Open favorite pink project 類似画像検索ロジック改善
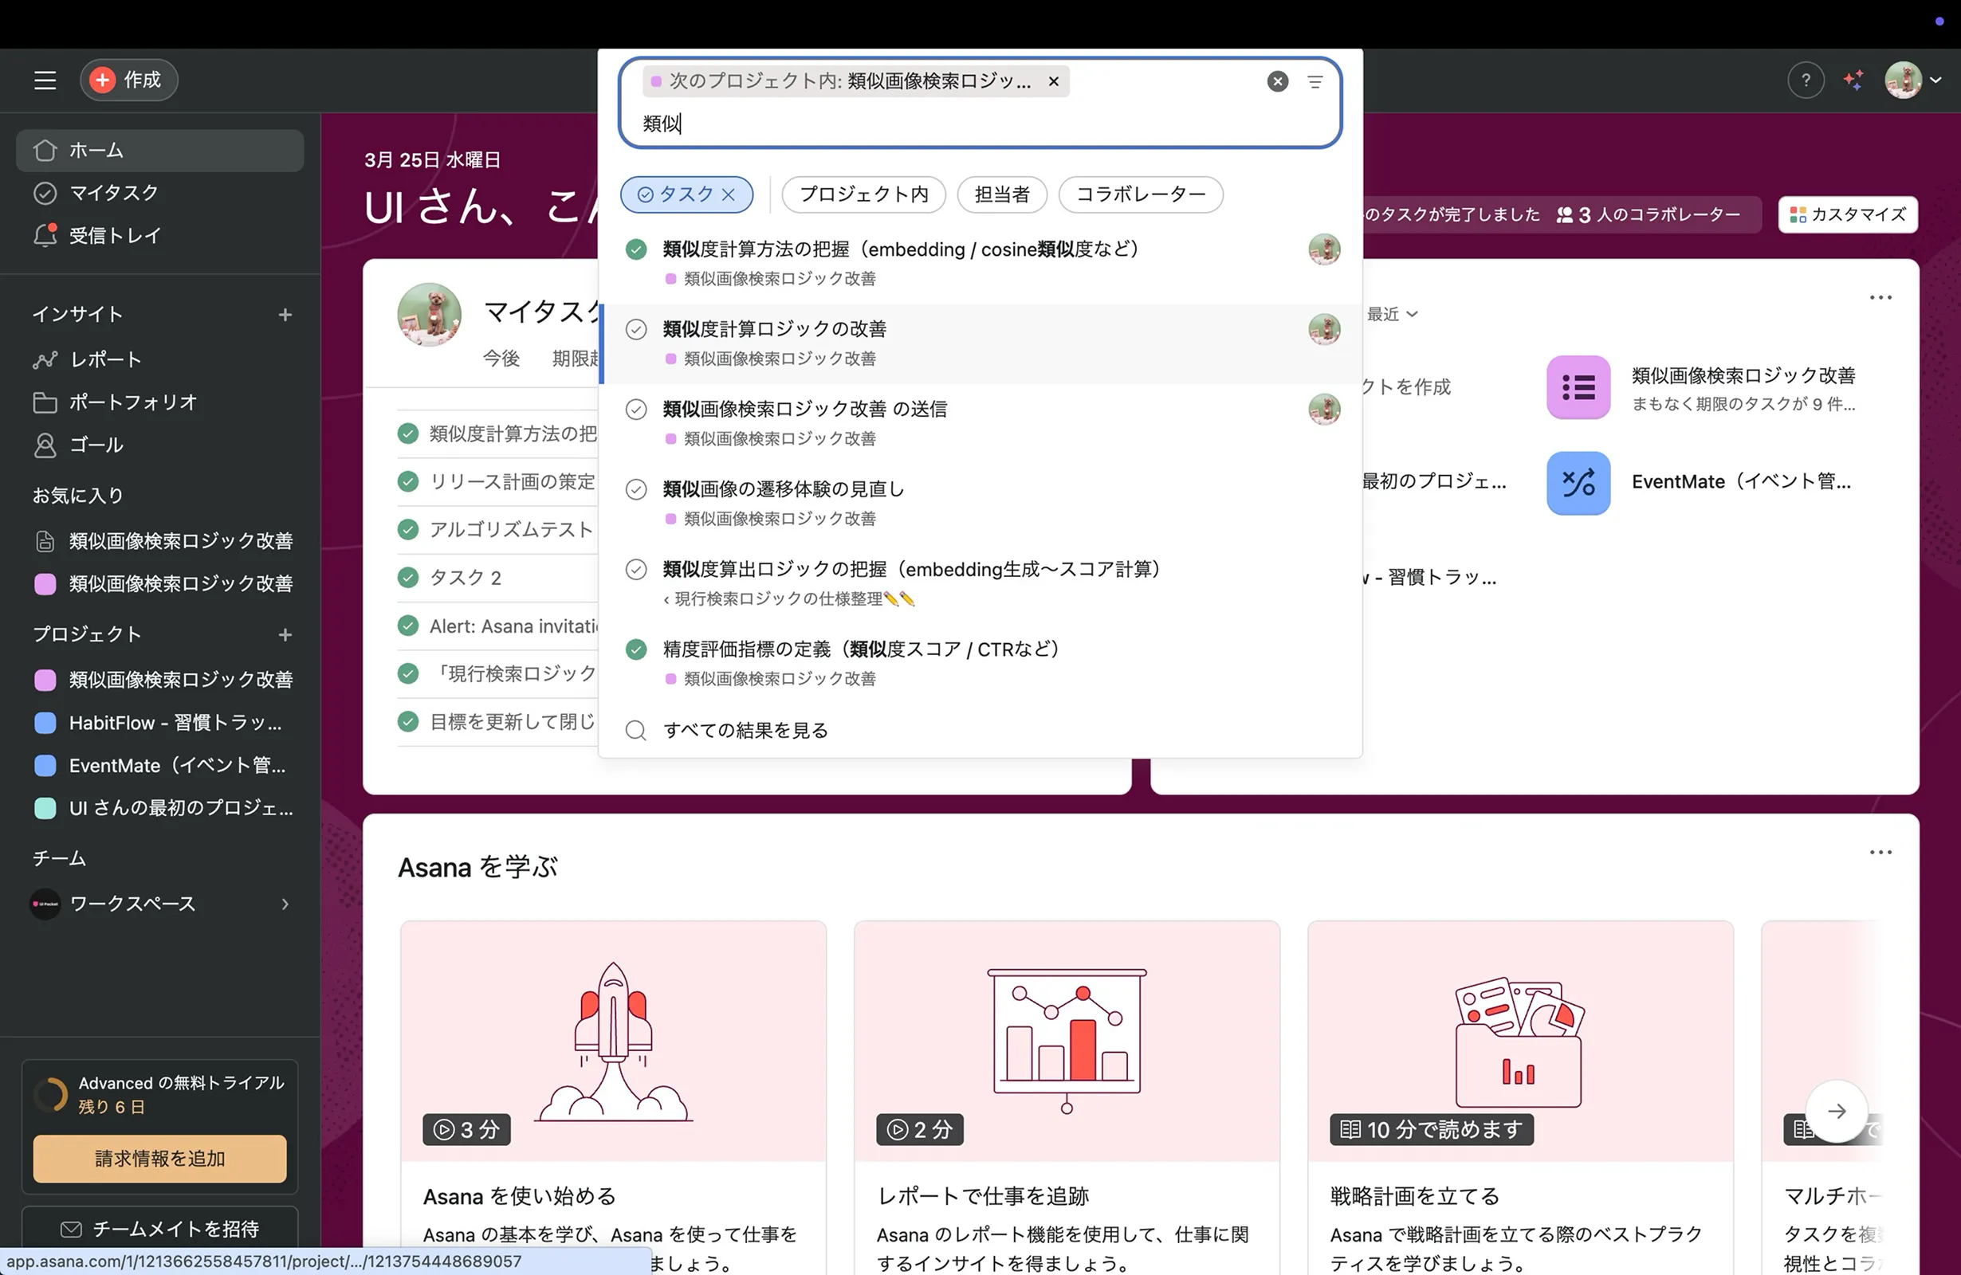This screenshot has width=1961, height=1275. (x=160, y=584)
